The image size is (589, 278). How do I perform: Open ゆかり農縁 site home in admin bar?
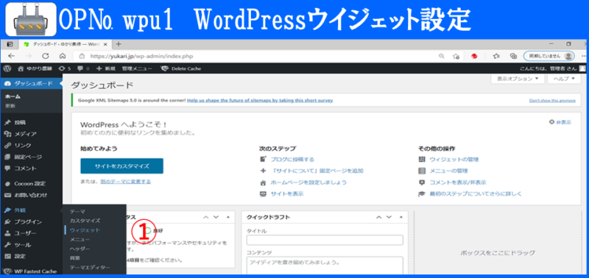pyautogui.click(x=35, y=68)
